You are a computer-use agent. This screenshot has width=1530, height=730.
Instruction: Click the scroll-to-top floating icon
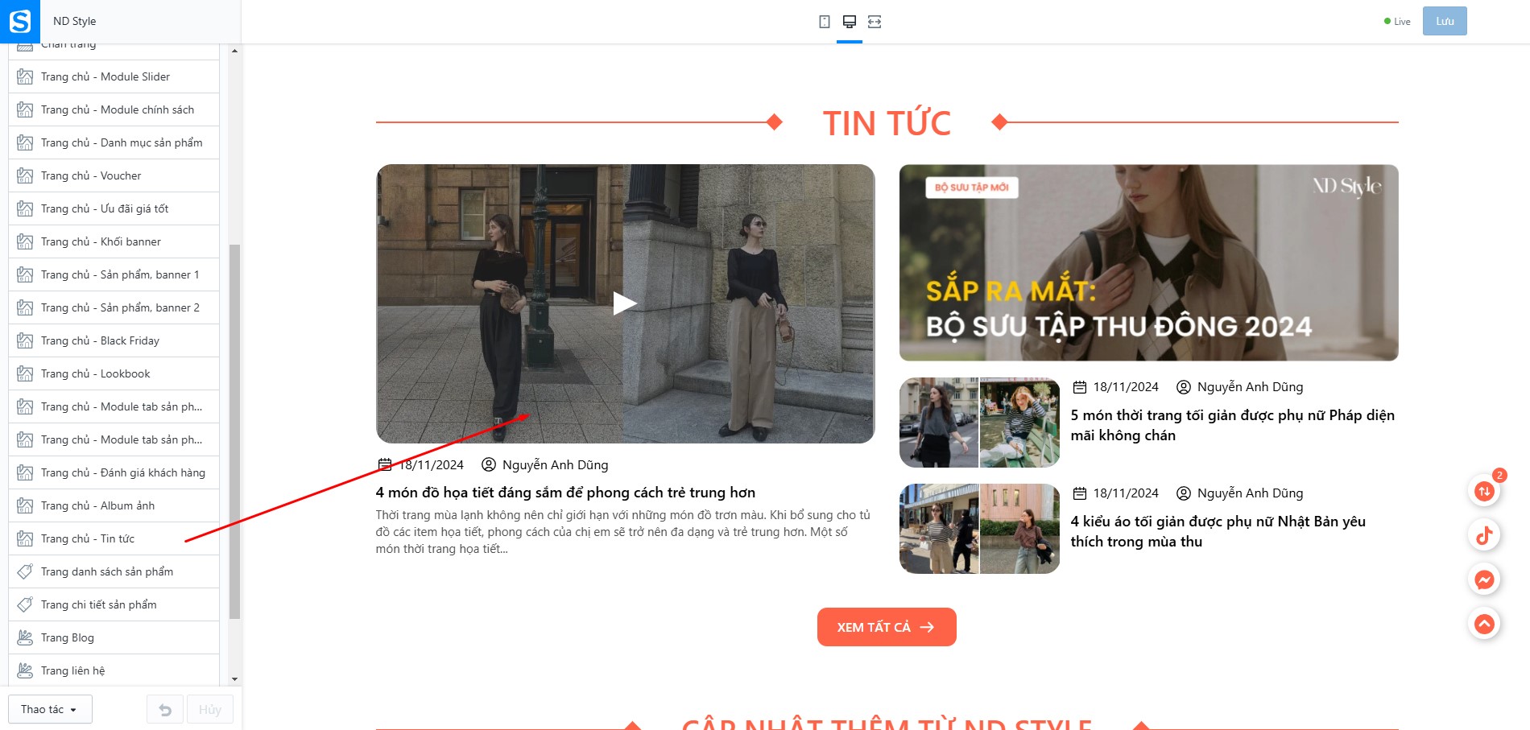pos(1484,624)
